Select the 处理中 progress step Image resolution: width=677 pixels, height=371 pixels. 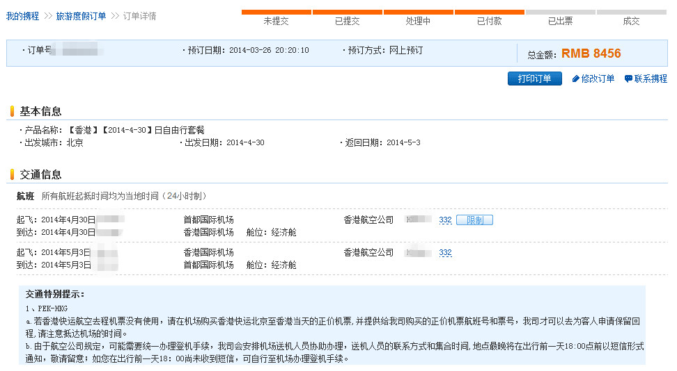point(418,21)
